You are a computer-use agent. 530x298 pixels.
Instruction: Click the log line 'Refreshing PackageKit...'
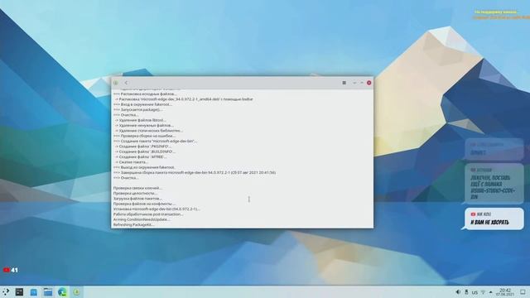pos(133,224)
